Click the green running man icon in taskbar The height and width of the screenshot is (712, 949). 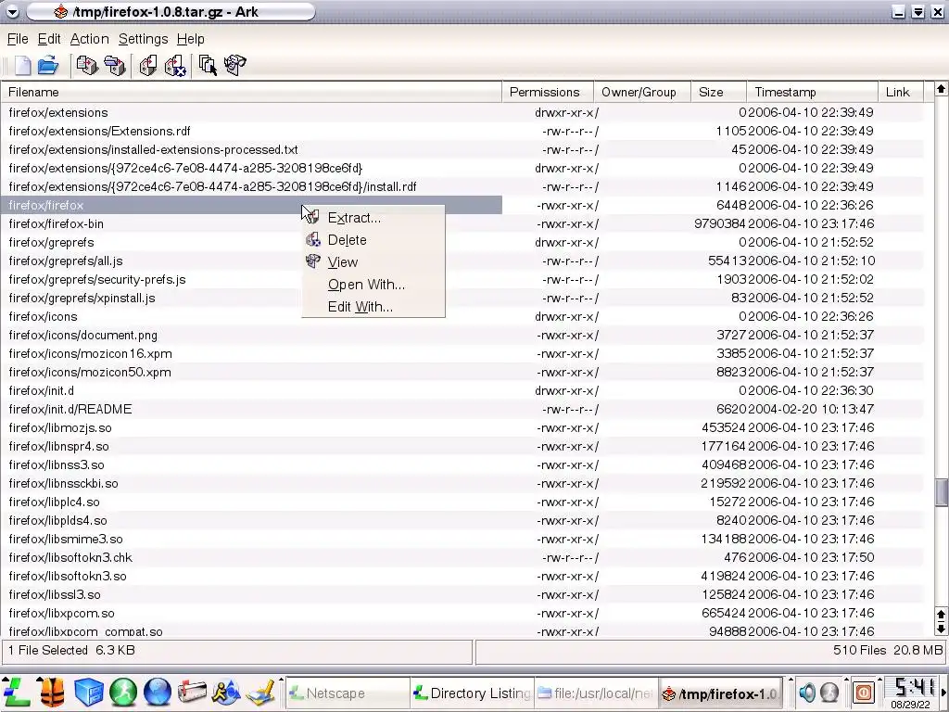[123, 692]
